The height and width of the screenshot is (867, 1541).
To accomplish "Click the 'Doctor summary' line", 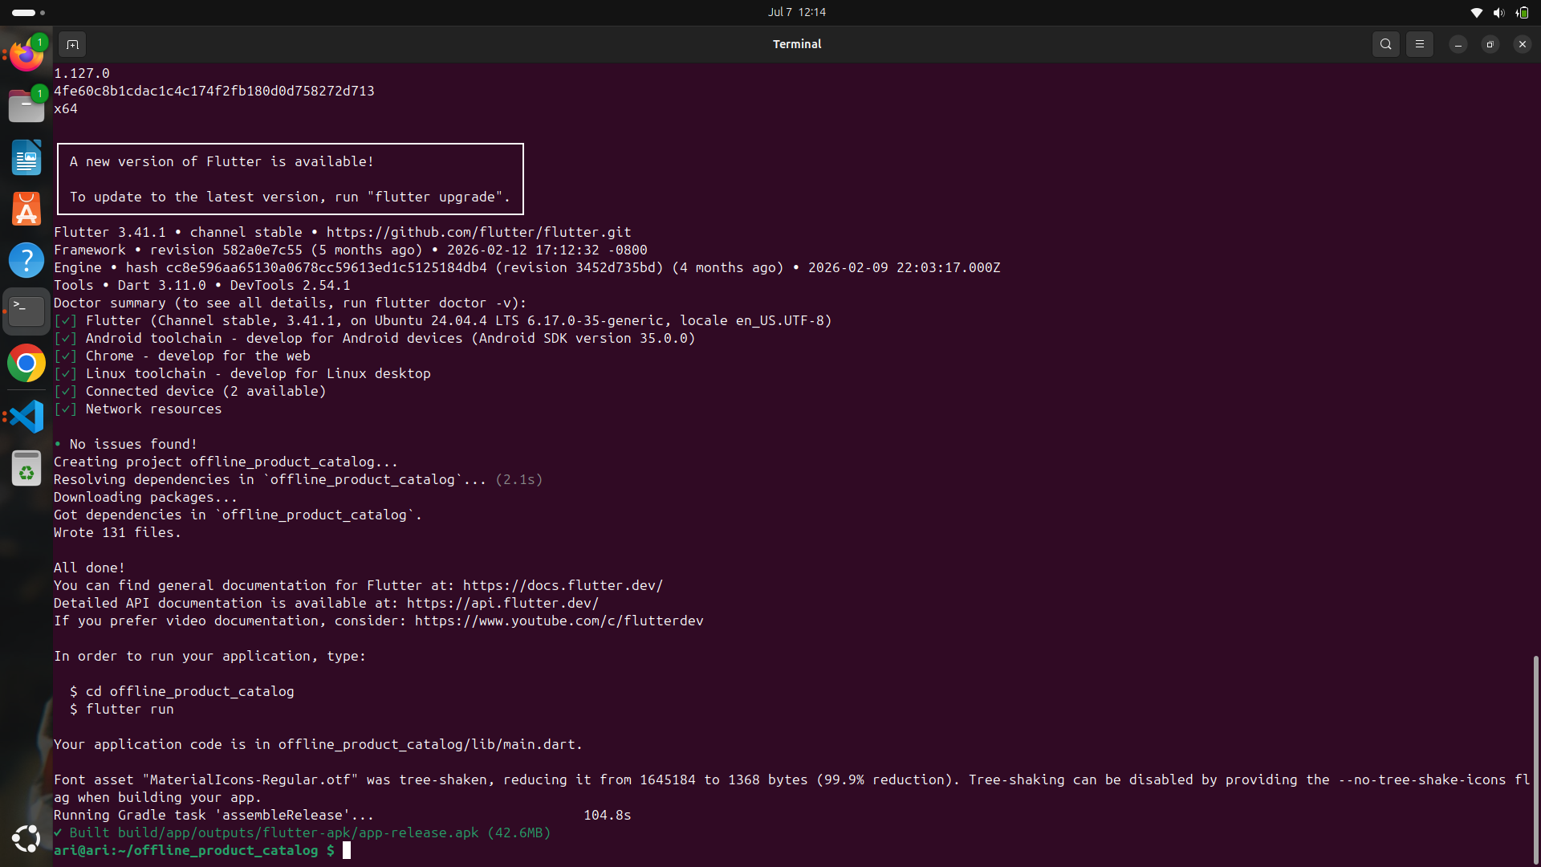I will [291, 303].
